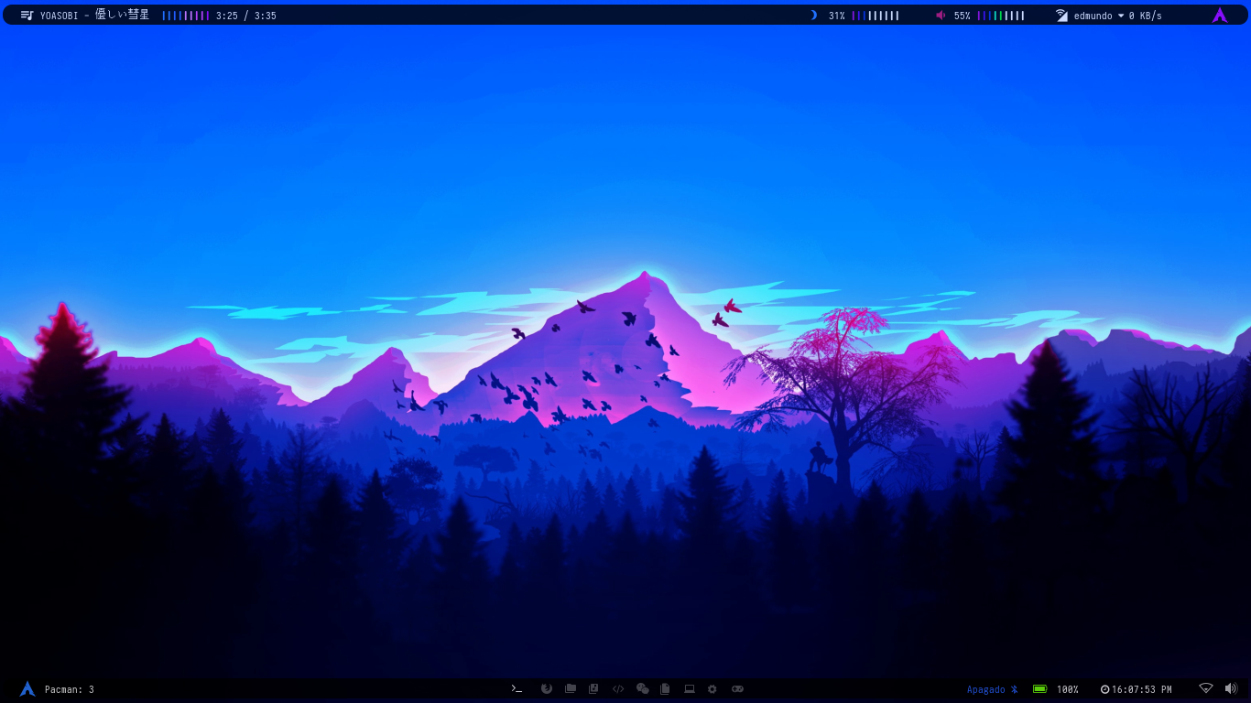Click the Pacman: 3 updates label

pos(70,689)
